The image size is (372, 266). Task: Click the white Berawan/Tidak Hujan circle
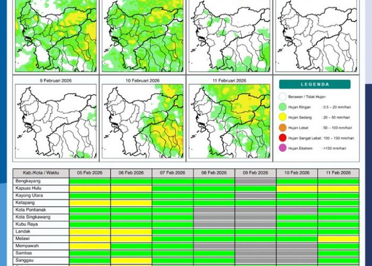(x=283, y=97)
